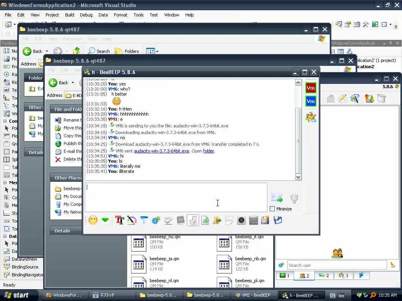Click the pencil-on-envelope icon in BeeBEEP main toolbar

click(x=342, y=98)
